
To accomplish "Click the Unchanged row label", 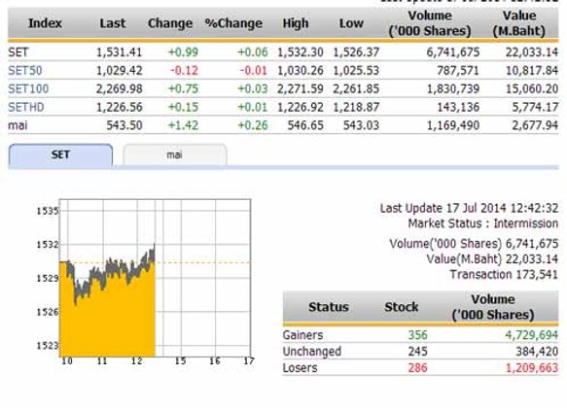I will 312,352.
